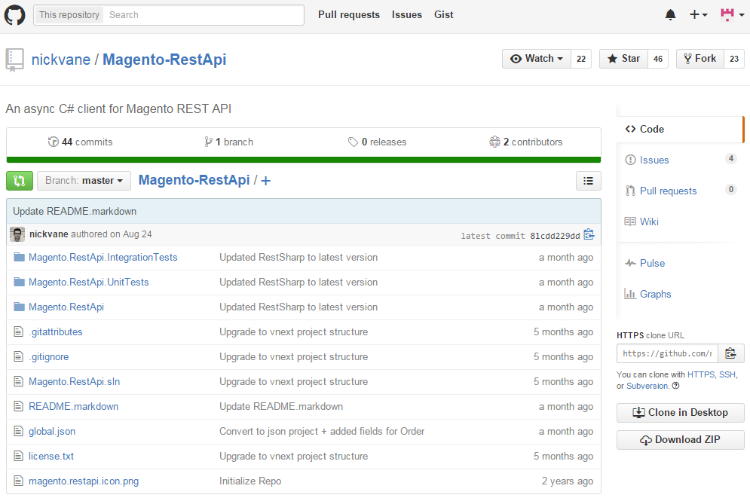Click the Issues exclamation icon in the sidebar
Image resolution: width=750 pixels, height=498 pixels.
tap(630, 160)
